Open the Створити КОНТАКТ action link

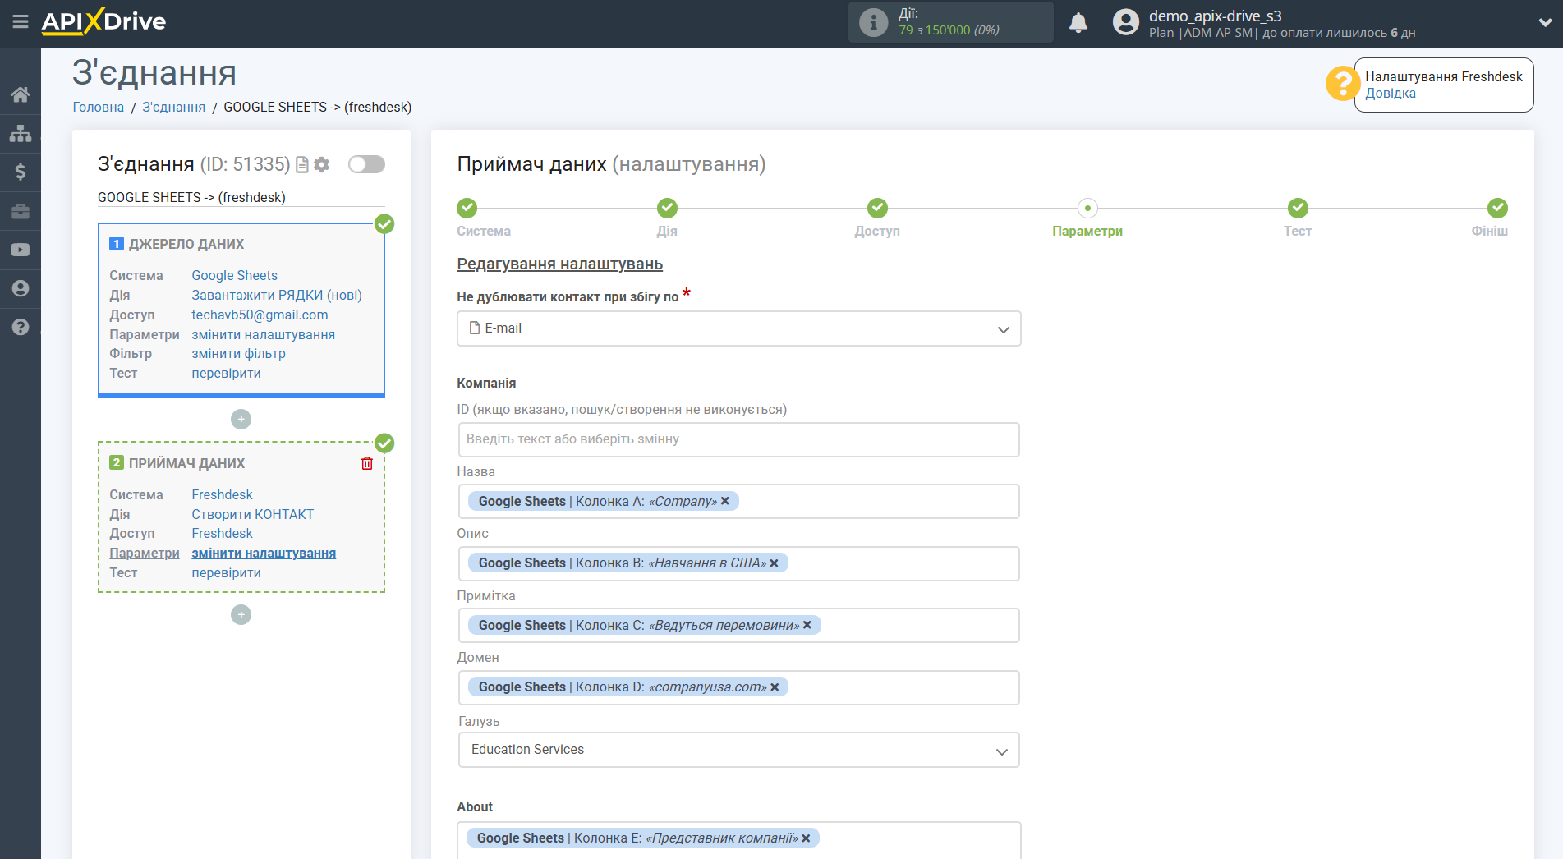(253, 515)
